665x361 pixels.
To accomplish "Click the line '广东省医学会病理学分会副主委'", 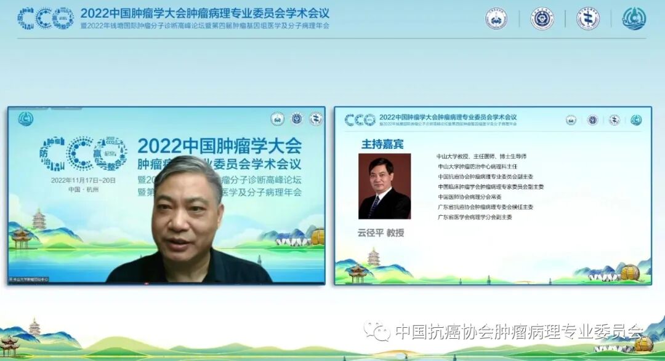I will [x=475, y=217].
